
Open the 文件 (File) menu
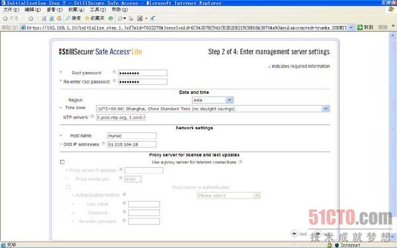click(11, 10)
